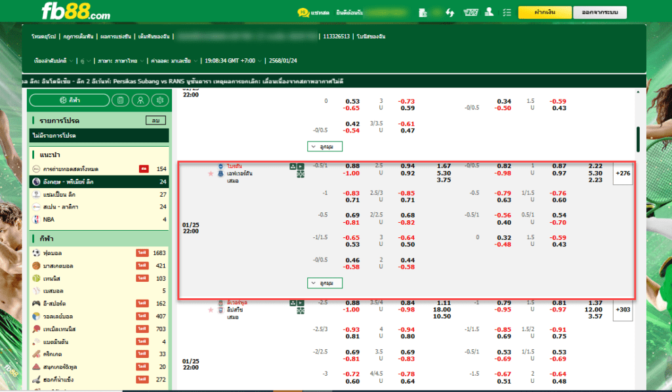Open the all live broadcasts row with 154
This screenshot has height=392, width=672.
[x=99, y=169]
